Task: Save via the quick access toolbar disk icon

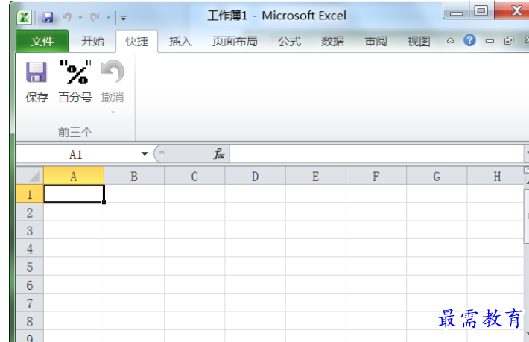Action: (48, 17)
